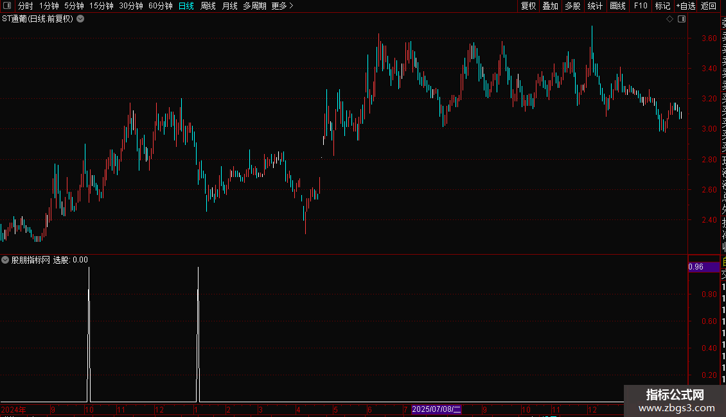Click the second white indicator spike
This screenshot has height=417, width=726.
point(198,334)
